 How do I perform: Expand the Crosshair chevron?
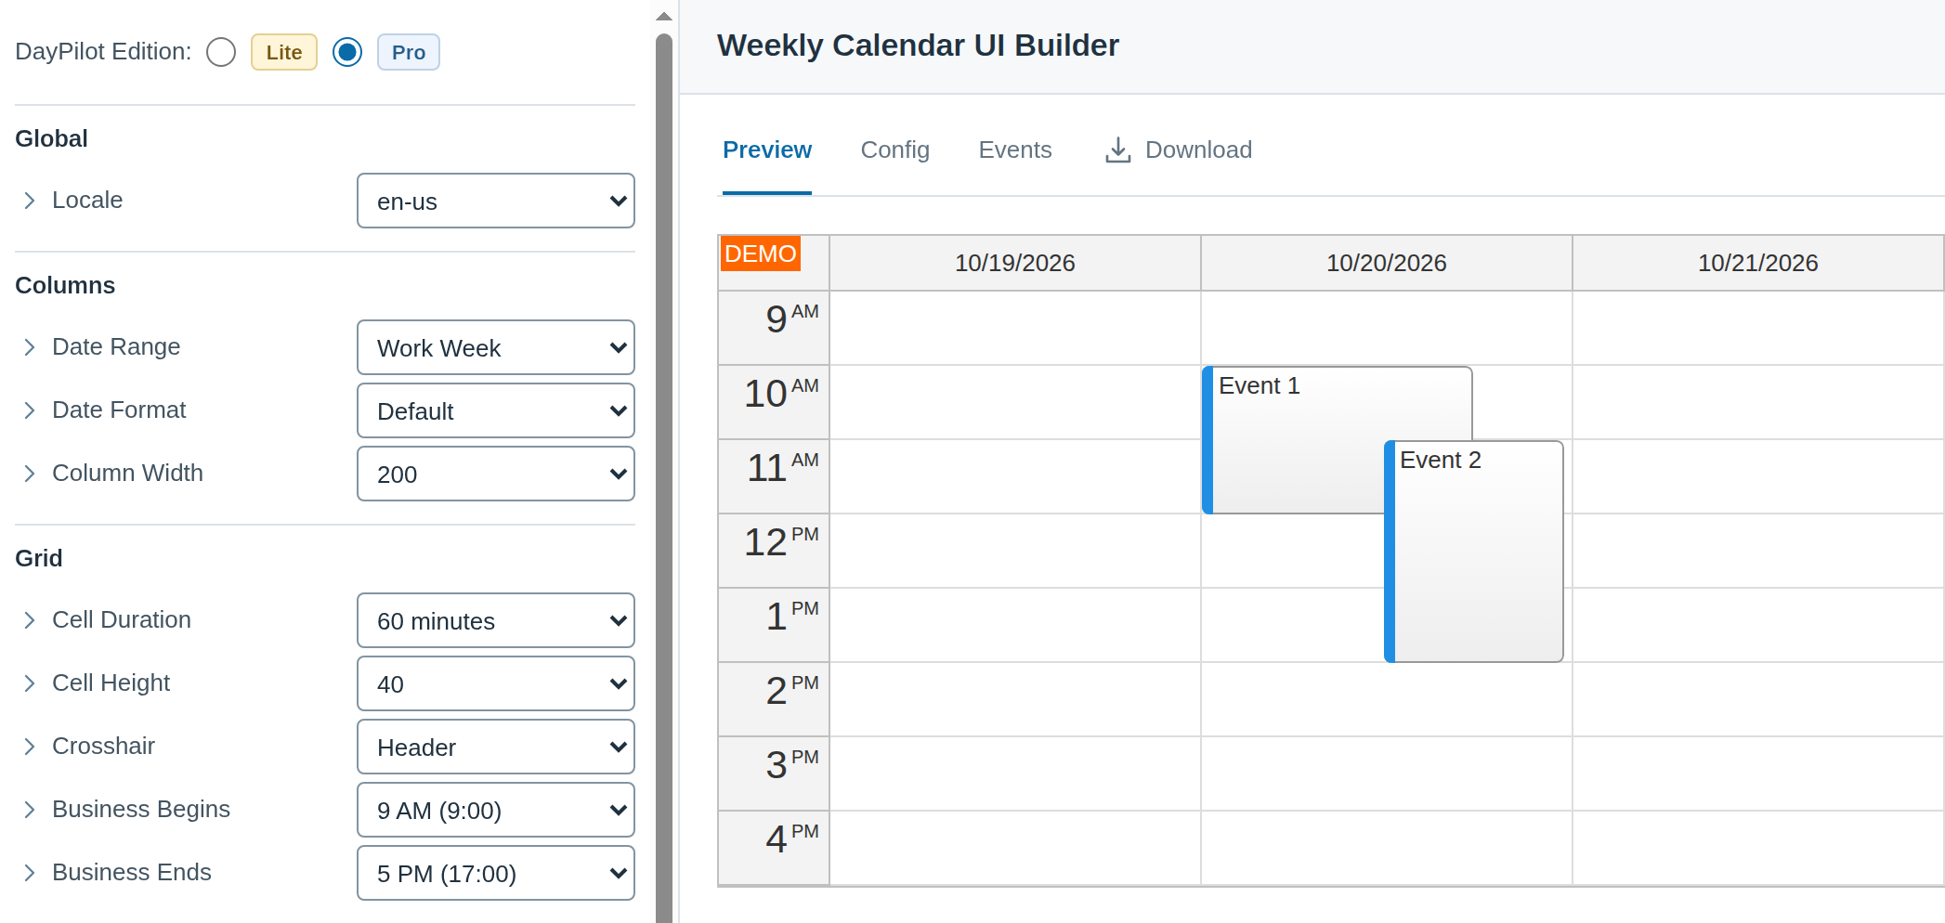(30, 747)
